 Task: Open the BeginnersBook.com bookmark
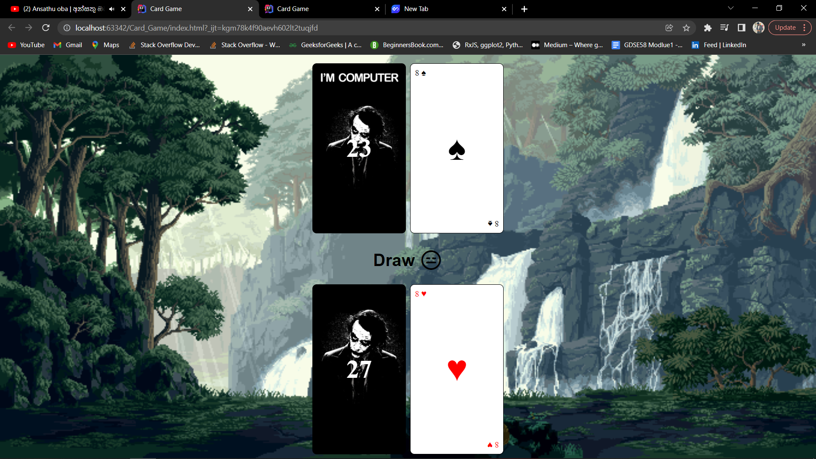[407, 45]
